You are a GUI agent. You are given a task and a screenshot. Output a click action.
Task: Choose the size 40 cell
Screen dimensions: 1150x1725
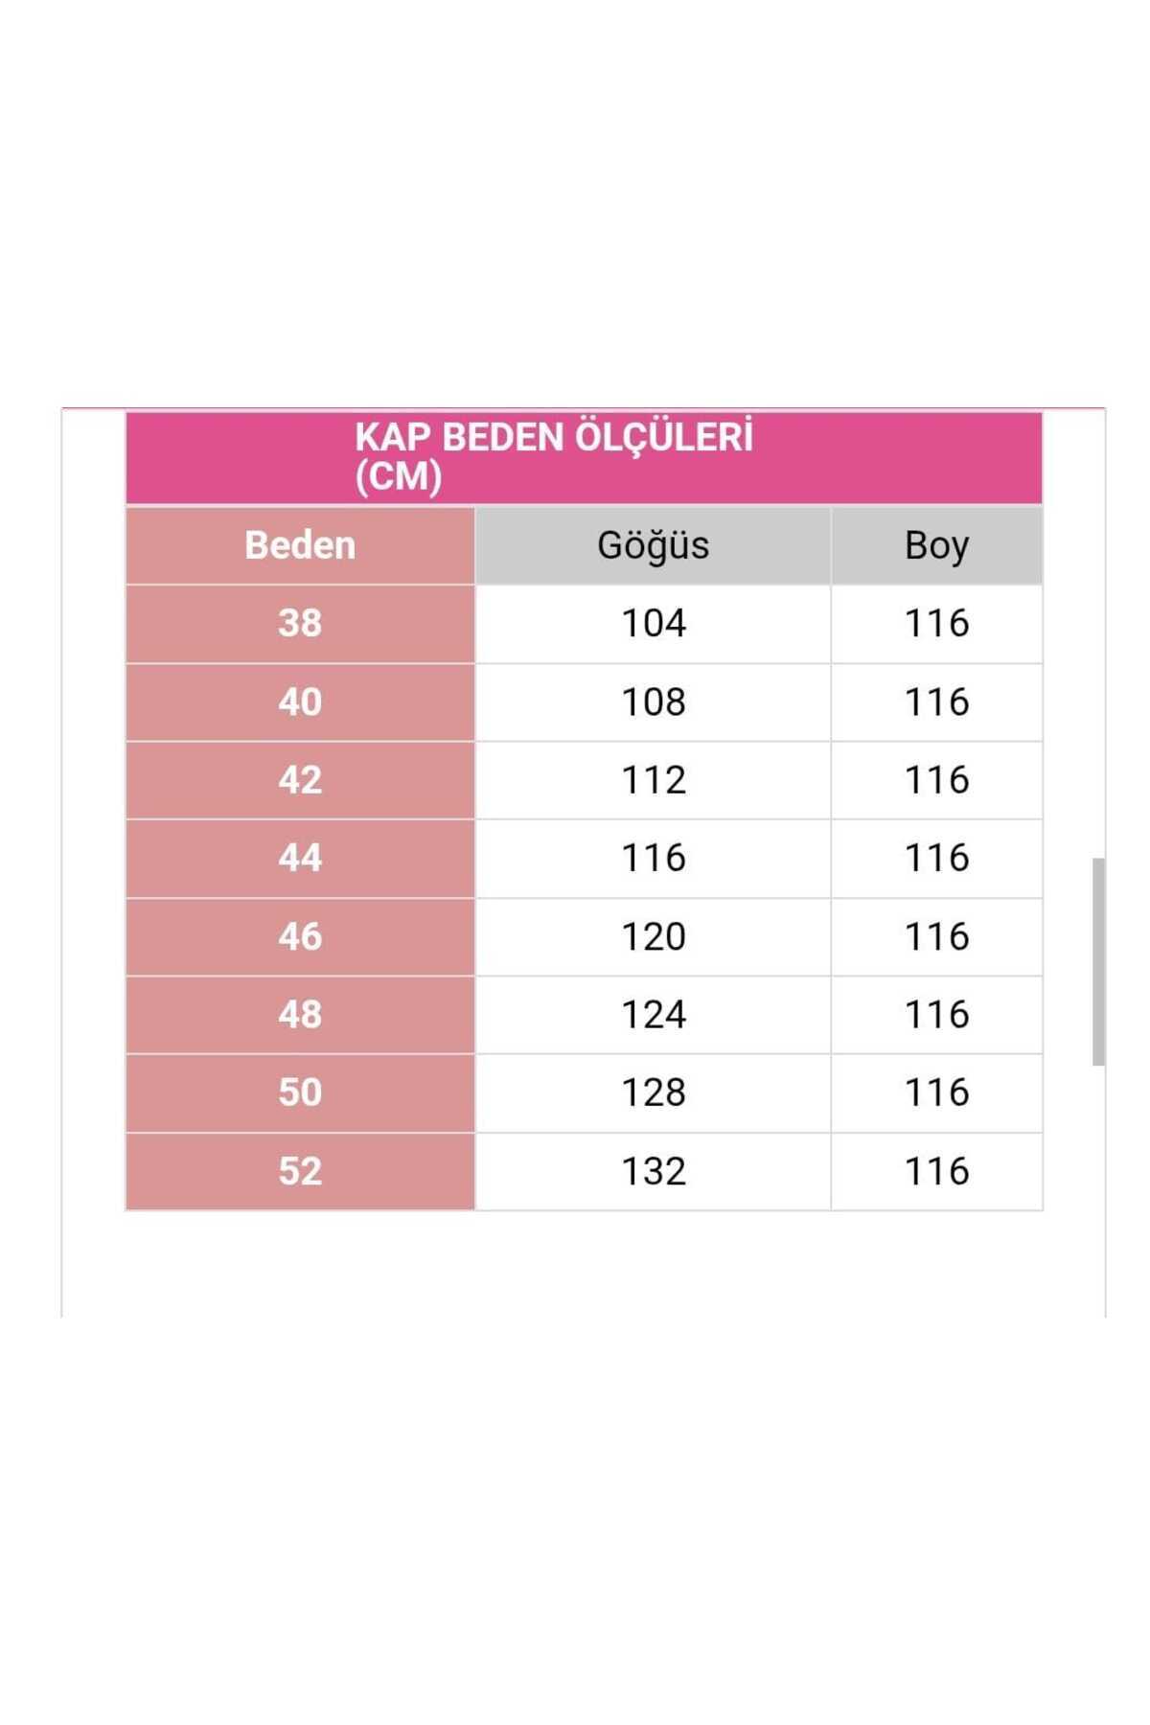[x=300, y=702]
